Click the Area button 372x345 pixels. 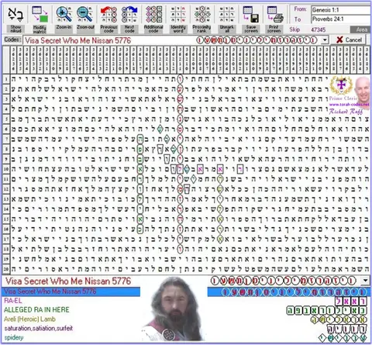point(361,29)
